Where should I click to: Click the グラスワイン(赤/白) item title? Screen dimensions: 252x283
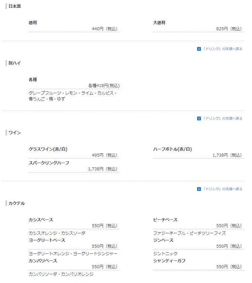45,149
